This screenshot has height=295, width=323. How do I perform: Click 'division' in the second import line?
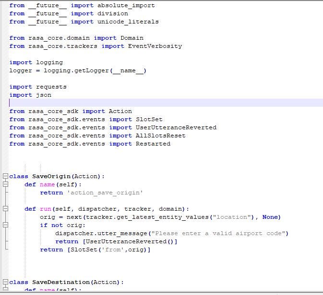113,13
